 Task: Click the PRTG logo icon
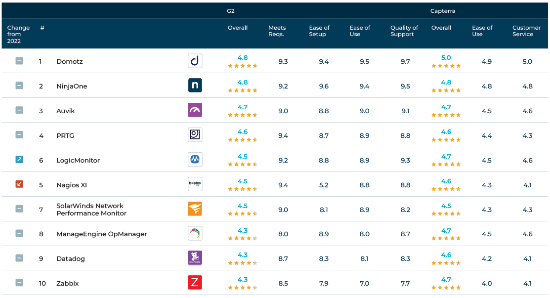point(195,135)
